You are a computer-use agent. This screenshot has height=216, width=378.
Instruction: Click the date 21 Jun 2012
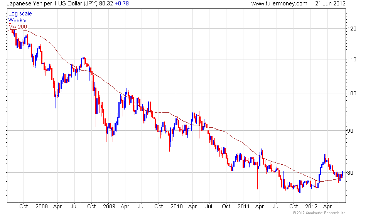tap(330, 3)
